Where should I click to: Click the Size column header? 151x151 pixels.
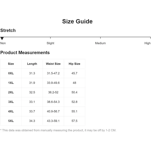(11, 64)
